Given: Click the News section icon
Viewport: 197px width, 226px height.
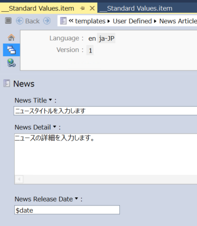Looking at the screenshot, I should [7, 83].
